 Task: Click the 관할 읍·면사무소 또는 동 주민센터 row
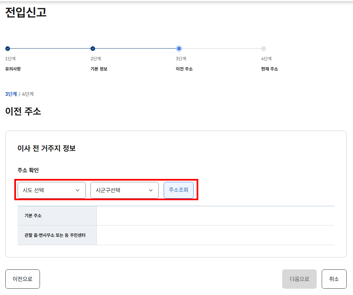57,235
